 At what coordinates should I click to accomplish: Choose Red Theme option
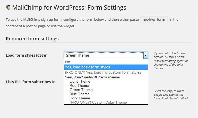(106, 85)
